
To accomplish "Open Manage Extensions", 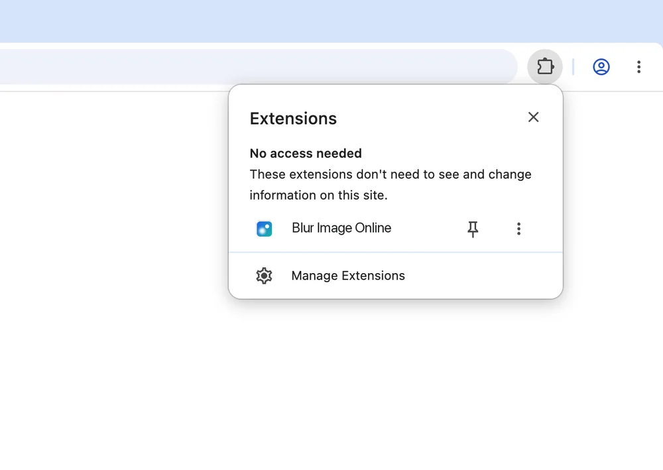I will [395, 276].
